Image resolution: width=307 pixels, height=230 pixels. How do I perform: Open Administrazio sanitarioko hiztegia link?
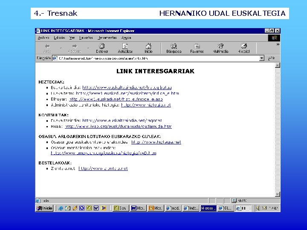pos(146,105)
